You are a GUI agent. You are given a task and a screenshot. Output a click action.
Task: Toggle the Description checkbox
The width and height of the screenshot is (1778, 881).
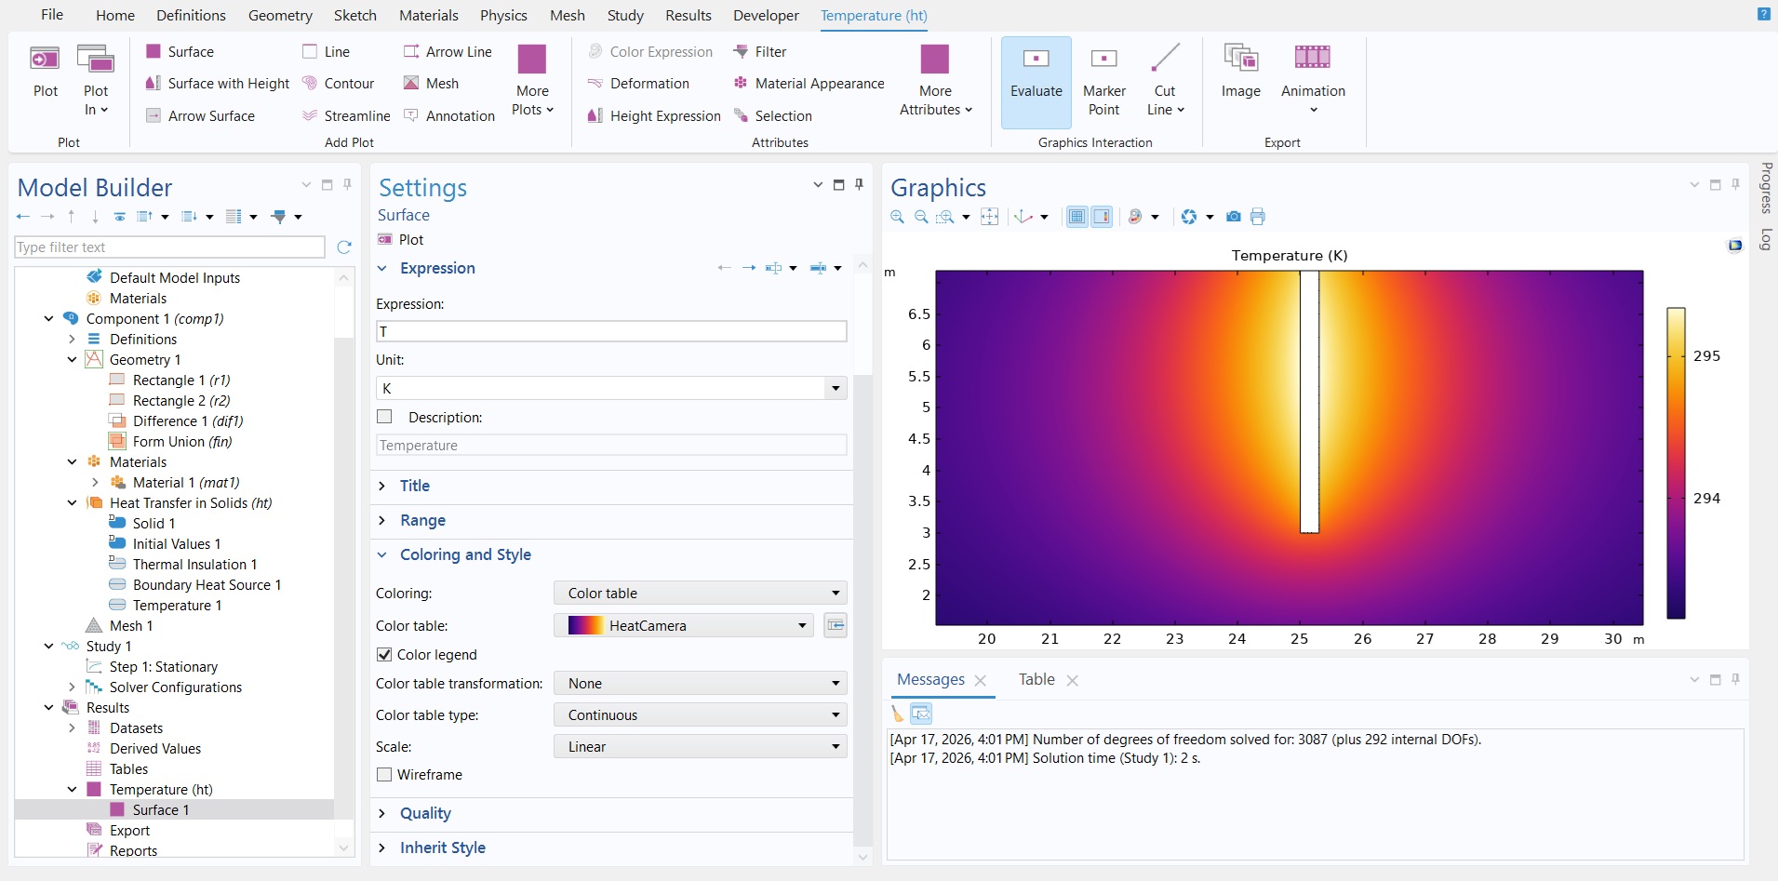pos(384,417)
